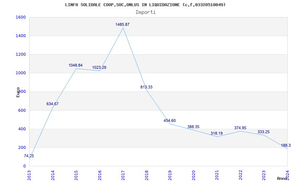Click the 454.60 data label

tap(170, 121)
